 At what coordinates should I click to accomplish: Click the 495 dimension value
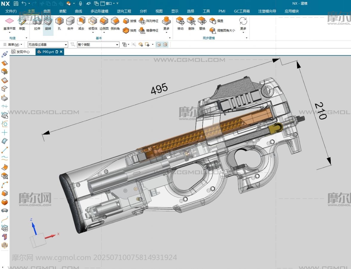coord(159,89)
